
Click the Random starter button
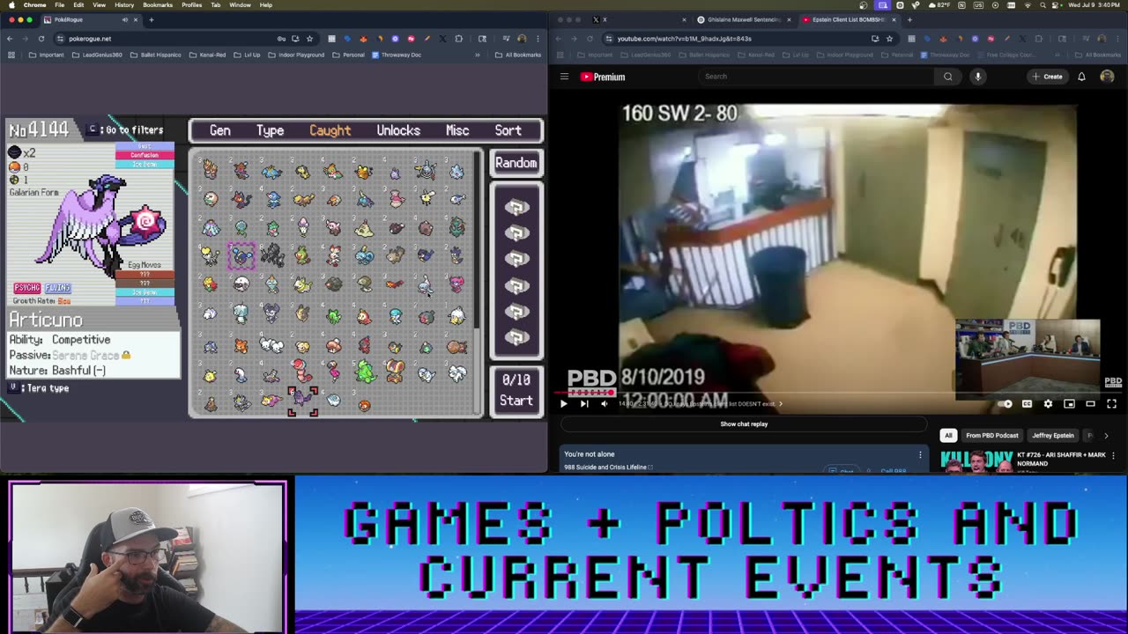tap(516, 163)
